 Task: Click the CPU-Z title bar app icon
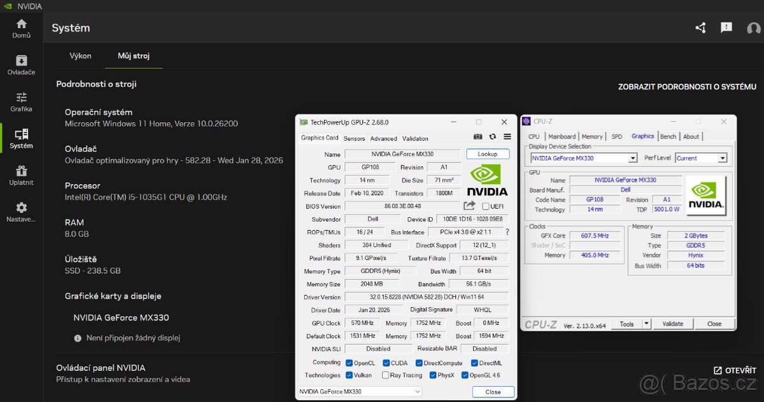527,121
